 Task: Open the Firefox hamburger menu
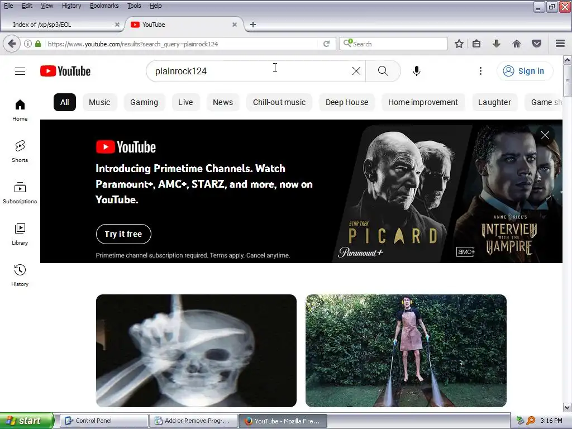[x=560, y=44]
